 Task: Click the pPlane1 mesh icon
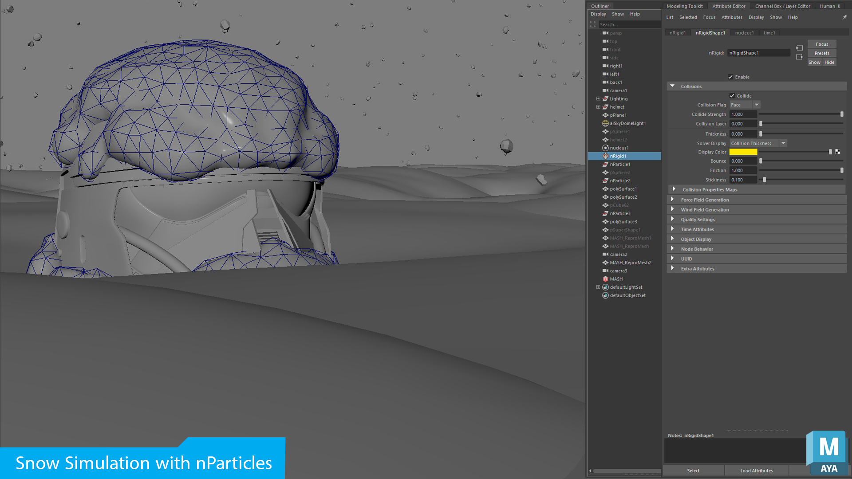tap(605, 115)
